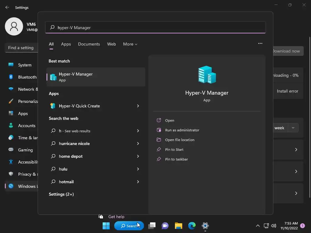
Task: Click the Run as administrator shield icon
Action: tap(159, 130)
